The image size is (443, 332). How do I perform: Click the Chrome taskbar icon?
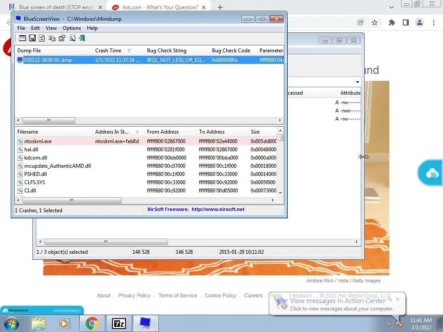tap(92, 323)
